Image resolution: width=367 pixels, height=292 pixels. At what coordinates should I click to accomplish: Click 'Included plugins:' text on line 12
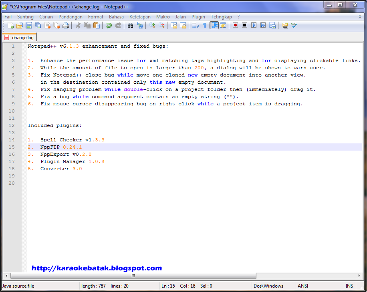55,125
